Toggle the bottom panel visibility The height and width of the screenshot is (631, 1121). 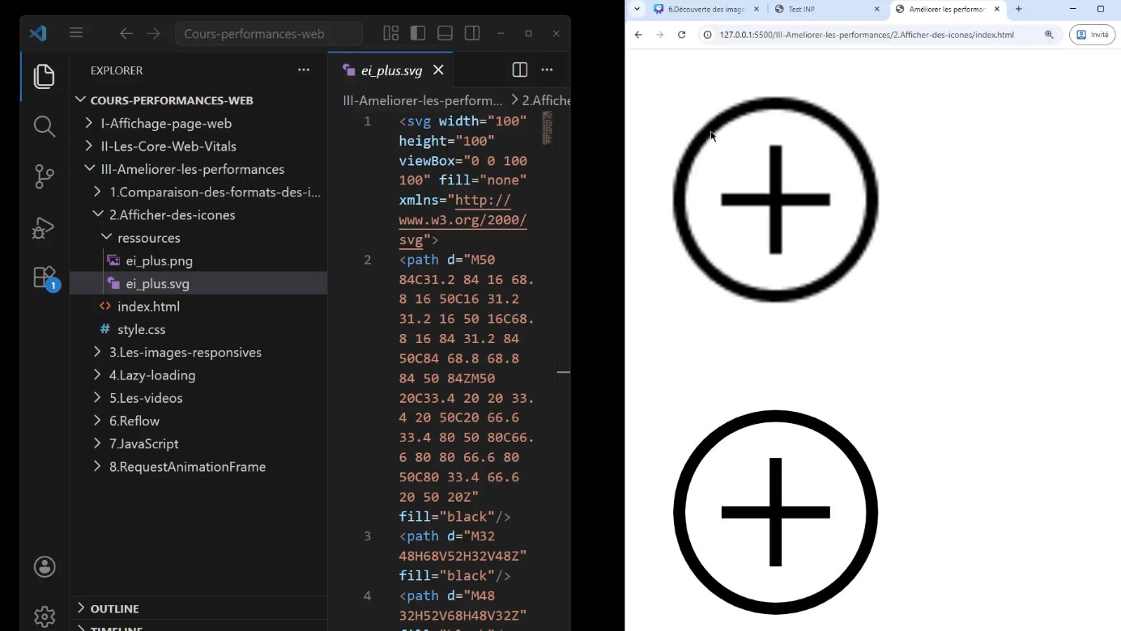445,33
